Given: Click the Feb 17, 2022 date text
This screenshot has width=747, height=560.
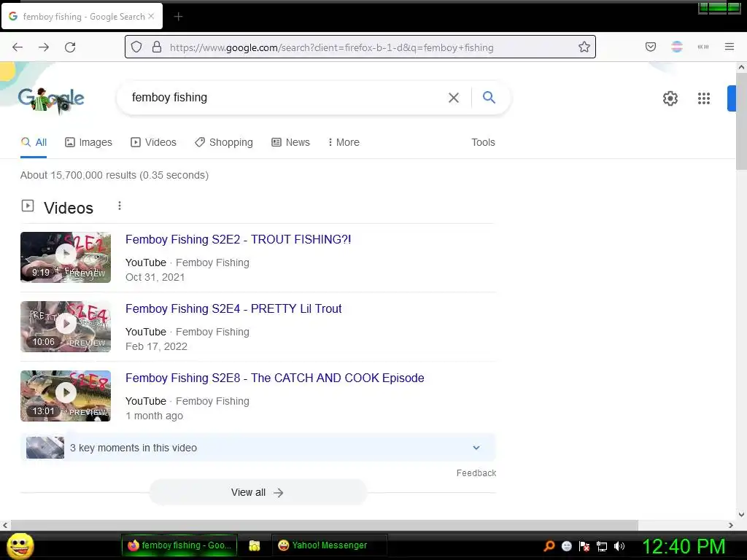Looking at the screenshot, I should click(156, 346).
